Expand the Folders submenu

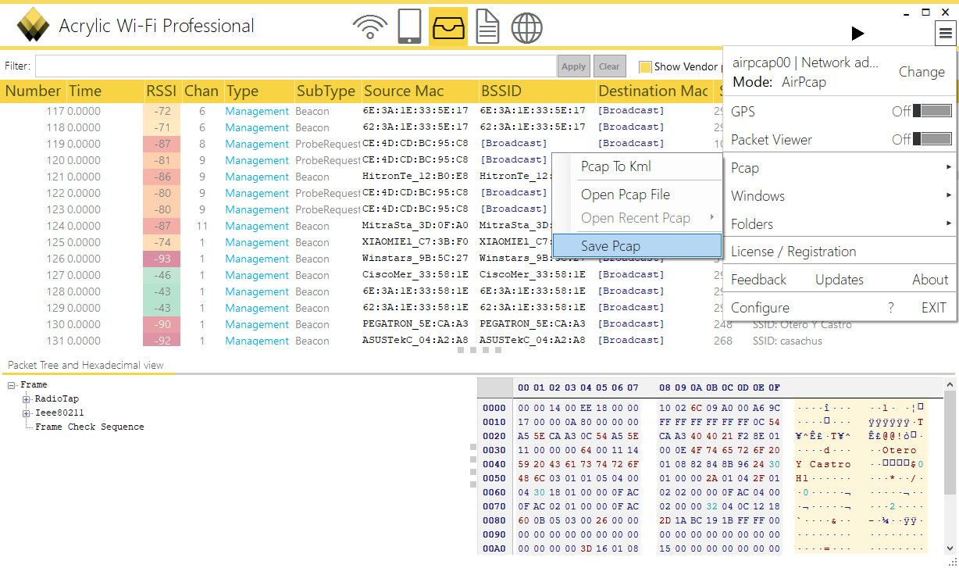click(x=841, y=223)
